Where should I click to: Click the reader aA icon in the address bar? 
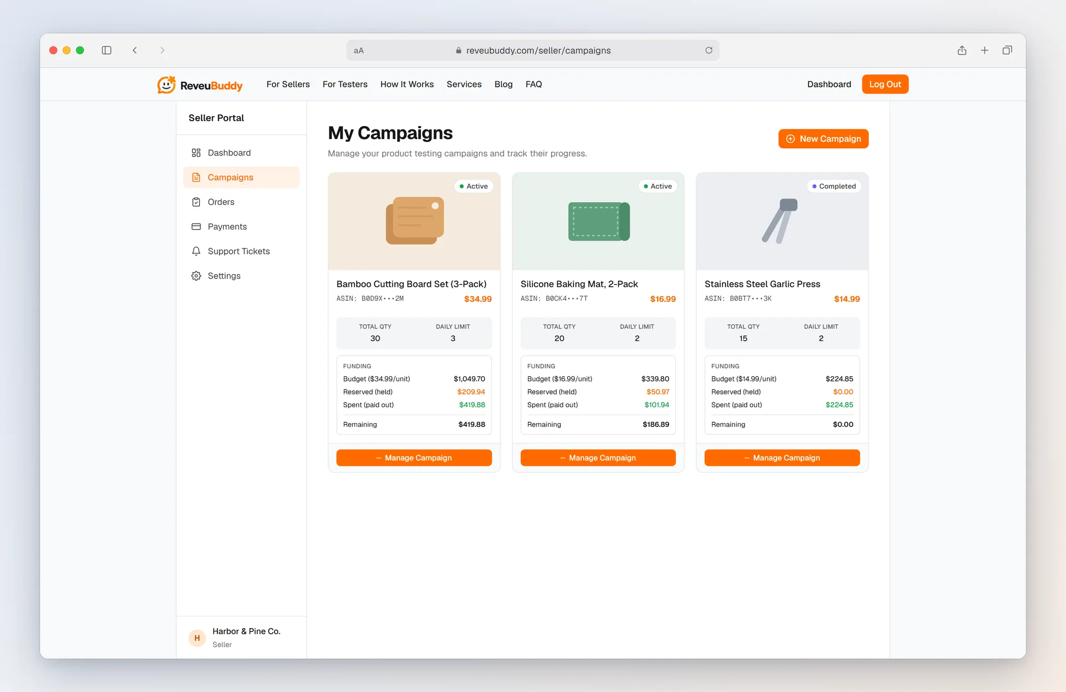(x=359, y=51)
